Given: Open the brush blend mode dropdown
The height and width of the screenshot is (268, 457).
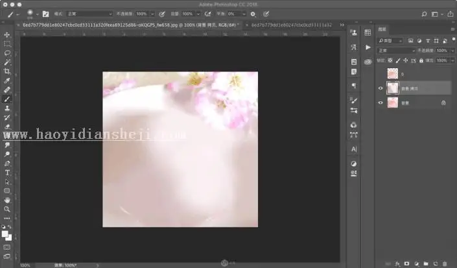Looking at the screenshot, I should point(89,14).
